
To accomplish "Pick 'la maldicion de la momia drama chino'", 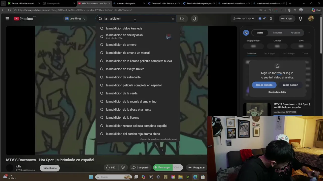I will 138,101.
